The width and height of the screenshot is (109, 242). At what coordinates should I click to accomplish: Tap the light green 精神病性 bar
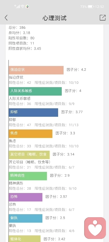pos(28,176)
